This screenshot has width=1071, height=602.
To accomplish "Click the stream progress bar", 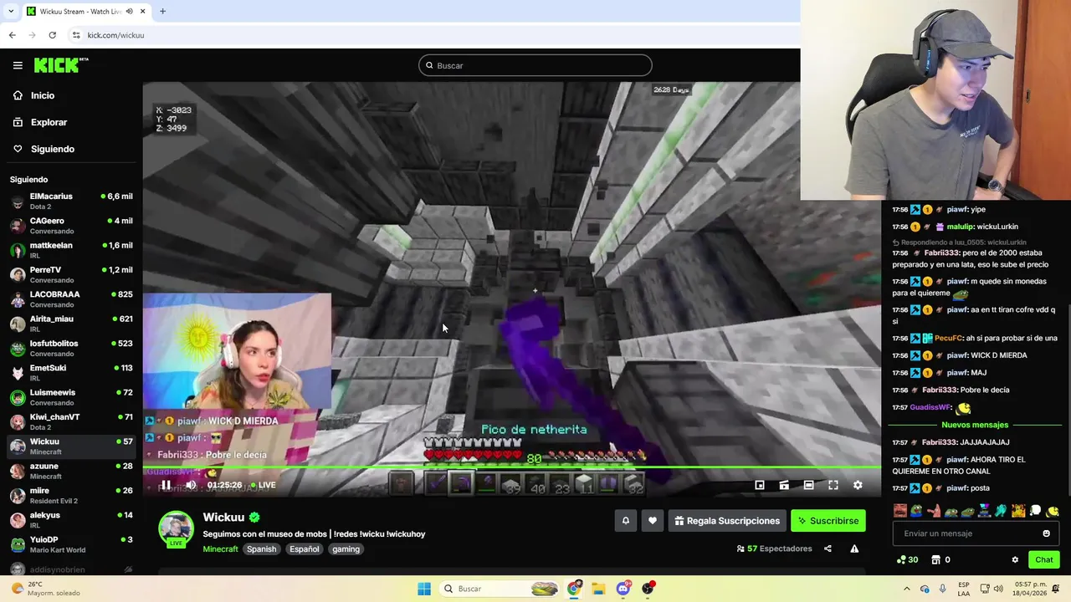I will point(512,468).
